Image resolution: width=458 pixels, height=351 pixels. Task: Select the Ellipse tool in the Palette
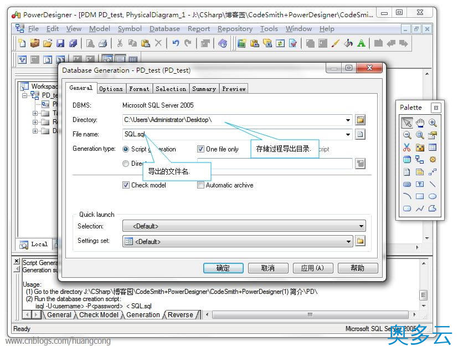pos(433,196)
